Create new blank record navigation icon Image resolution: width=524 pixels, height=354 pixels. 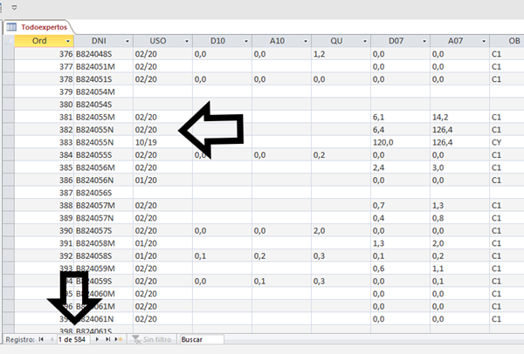point(119,339)
